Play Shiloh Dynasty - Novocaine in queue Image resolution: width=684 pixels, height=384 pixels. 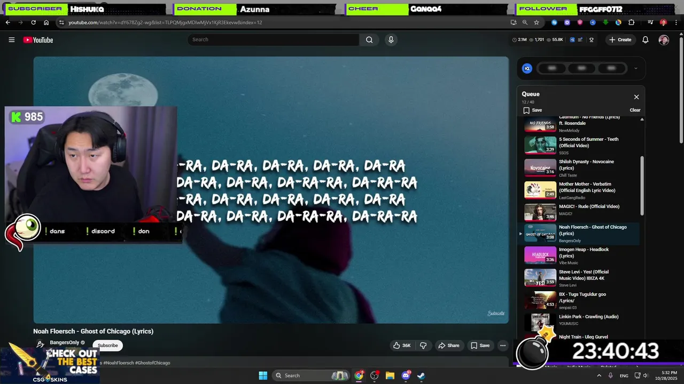[581, 167]
